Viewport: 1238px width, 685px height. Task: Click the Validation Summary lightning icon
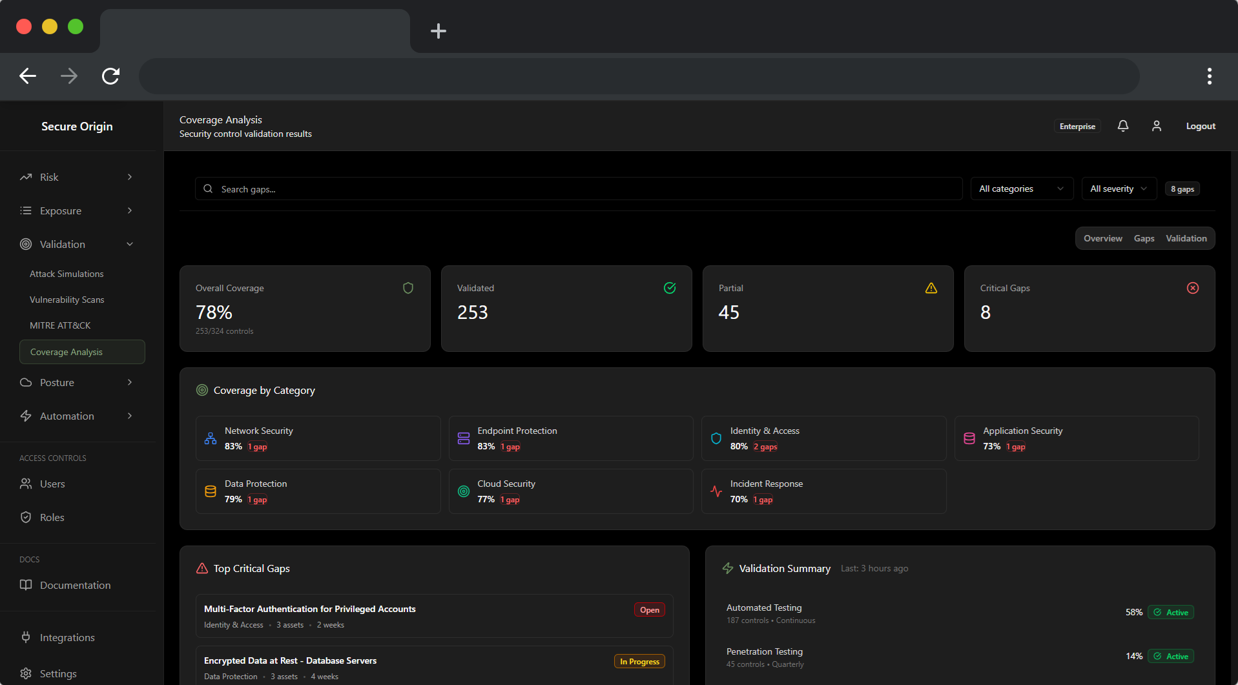(728, 568)
